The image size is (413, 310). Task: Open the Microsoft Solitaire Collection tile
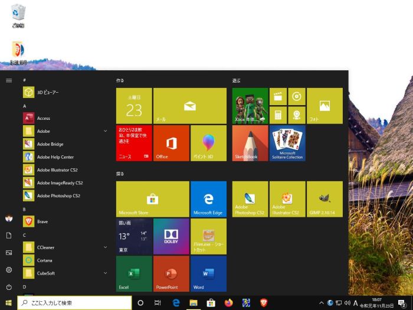coord(287,143)
